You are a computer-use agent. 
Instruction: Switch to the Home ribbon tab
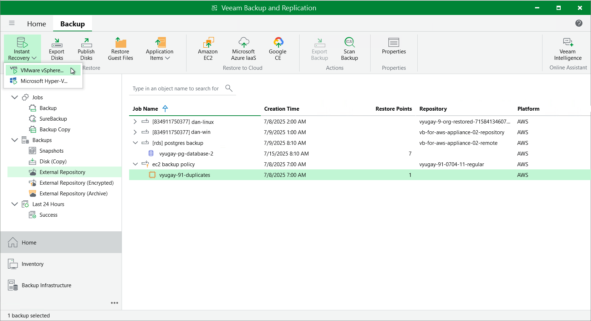click(36, 24)
